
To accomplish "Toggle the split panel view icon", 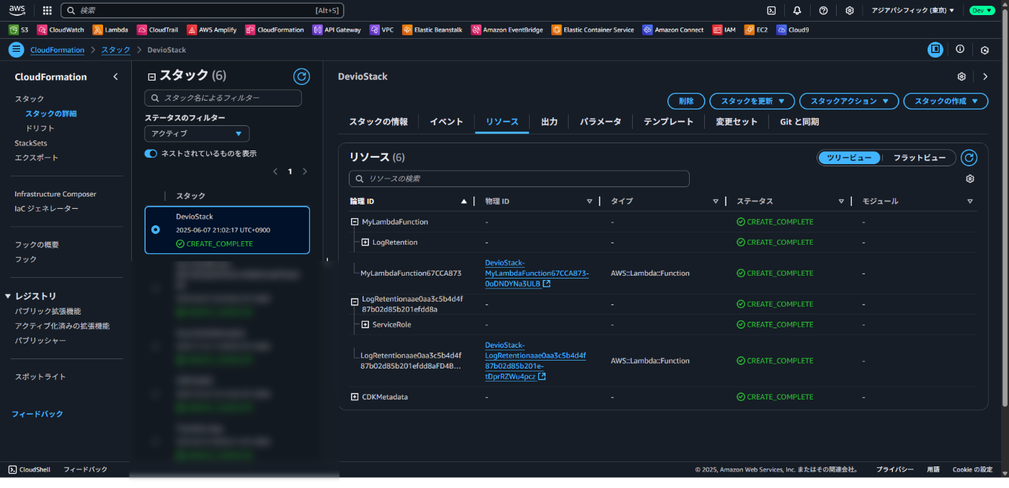I will (935, 50).
